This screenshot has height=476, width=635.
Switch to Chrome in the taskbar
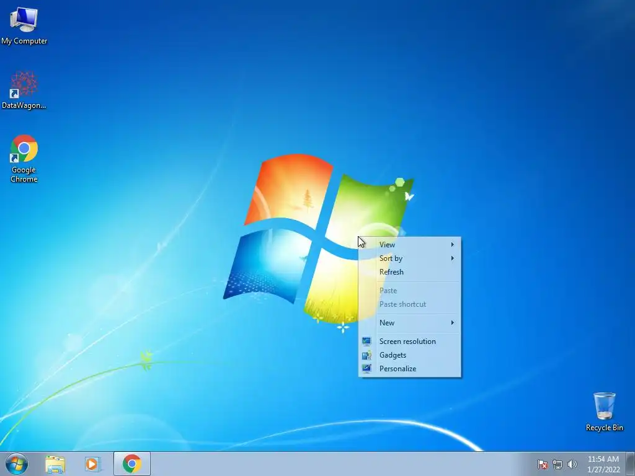coord(132,464)
